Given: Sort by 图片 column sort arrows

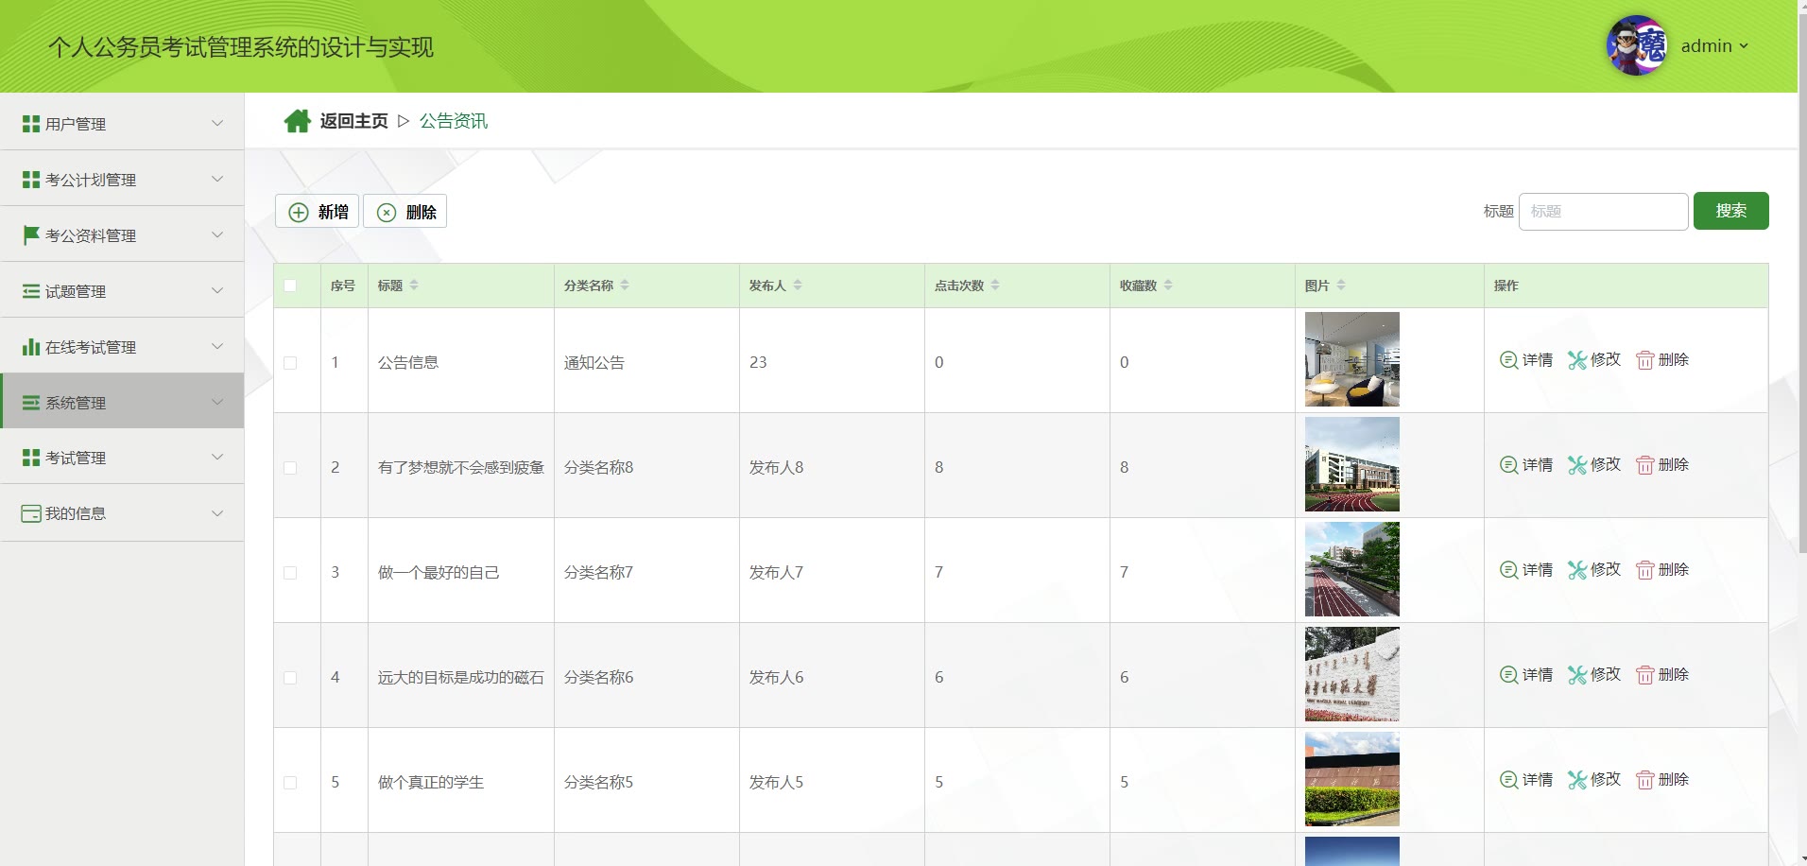Looking at the screenshot, I should [1341, 286].
